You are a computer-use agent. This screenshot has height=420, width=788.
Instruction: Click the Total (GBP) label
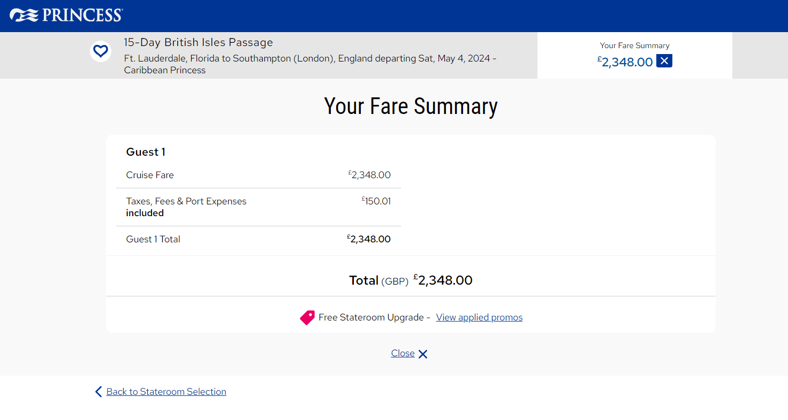click(378, 280)
